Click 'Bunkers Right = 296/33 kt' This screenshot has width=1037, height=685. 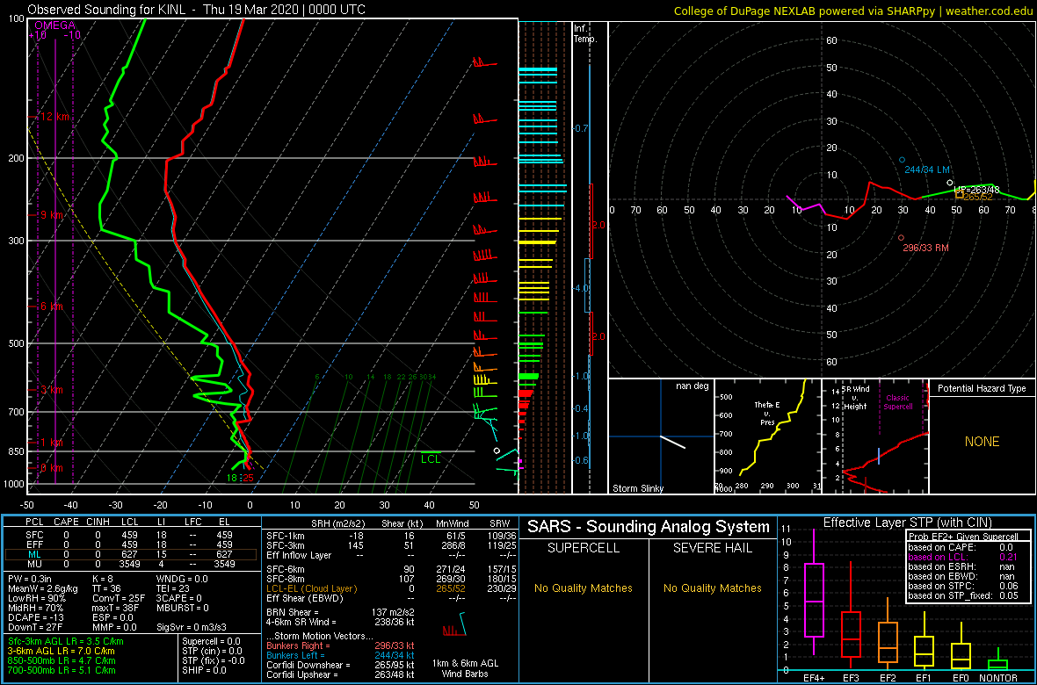340,645
